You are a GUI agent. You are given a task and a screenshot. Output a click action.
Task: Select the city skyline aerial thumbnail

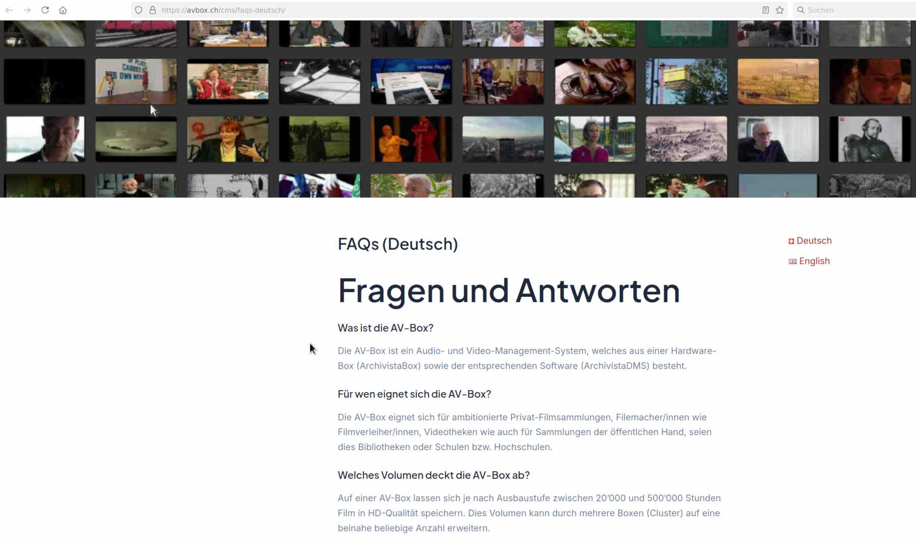503,139
